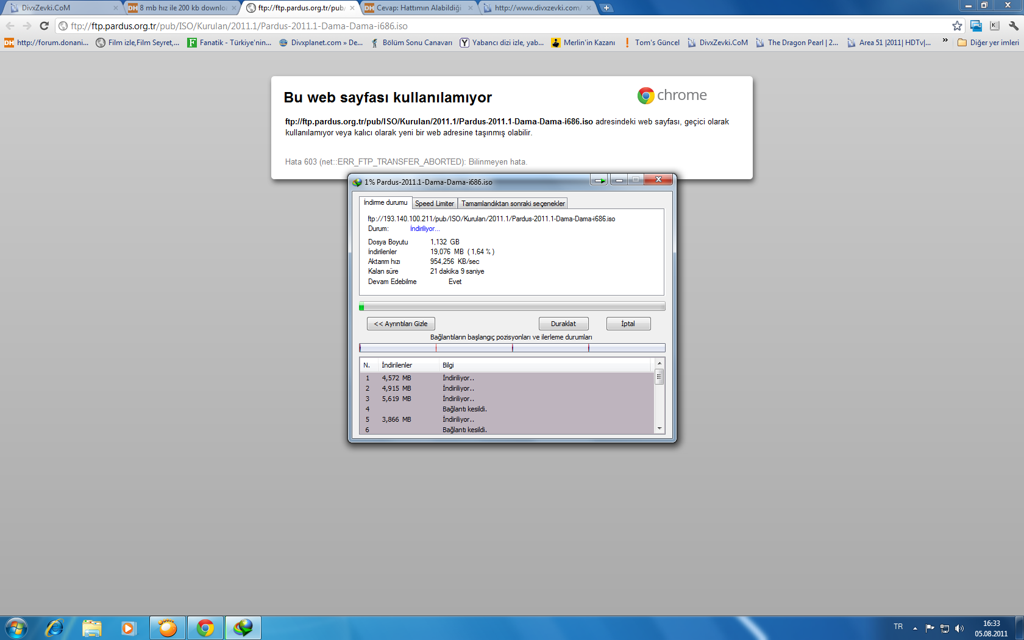Select the 'Speed Limiter' tab

pyautogui.click(x=435, y=204)
